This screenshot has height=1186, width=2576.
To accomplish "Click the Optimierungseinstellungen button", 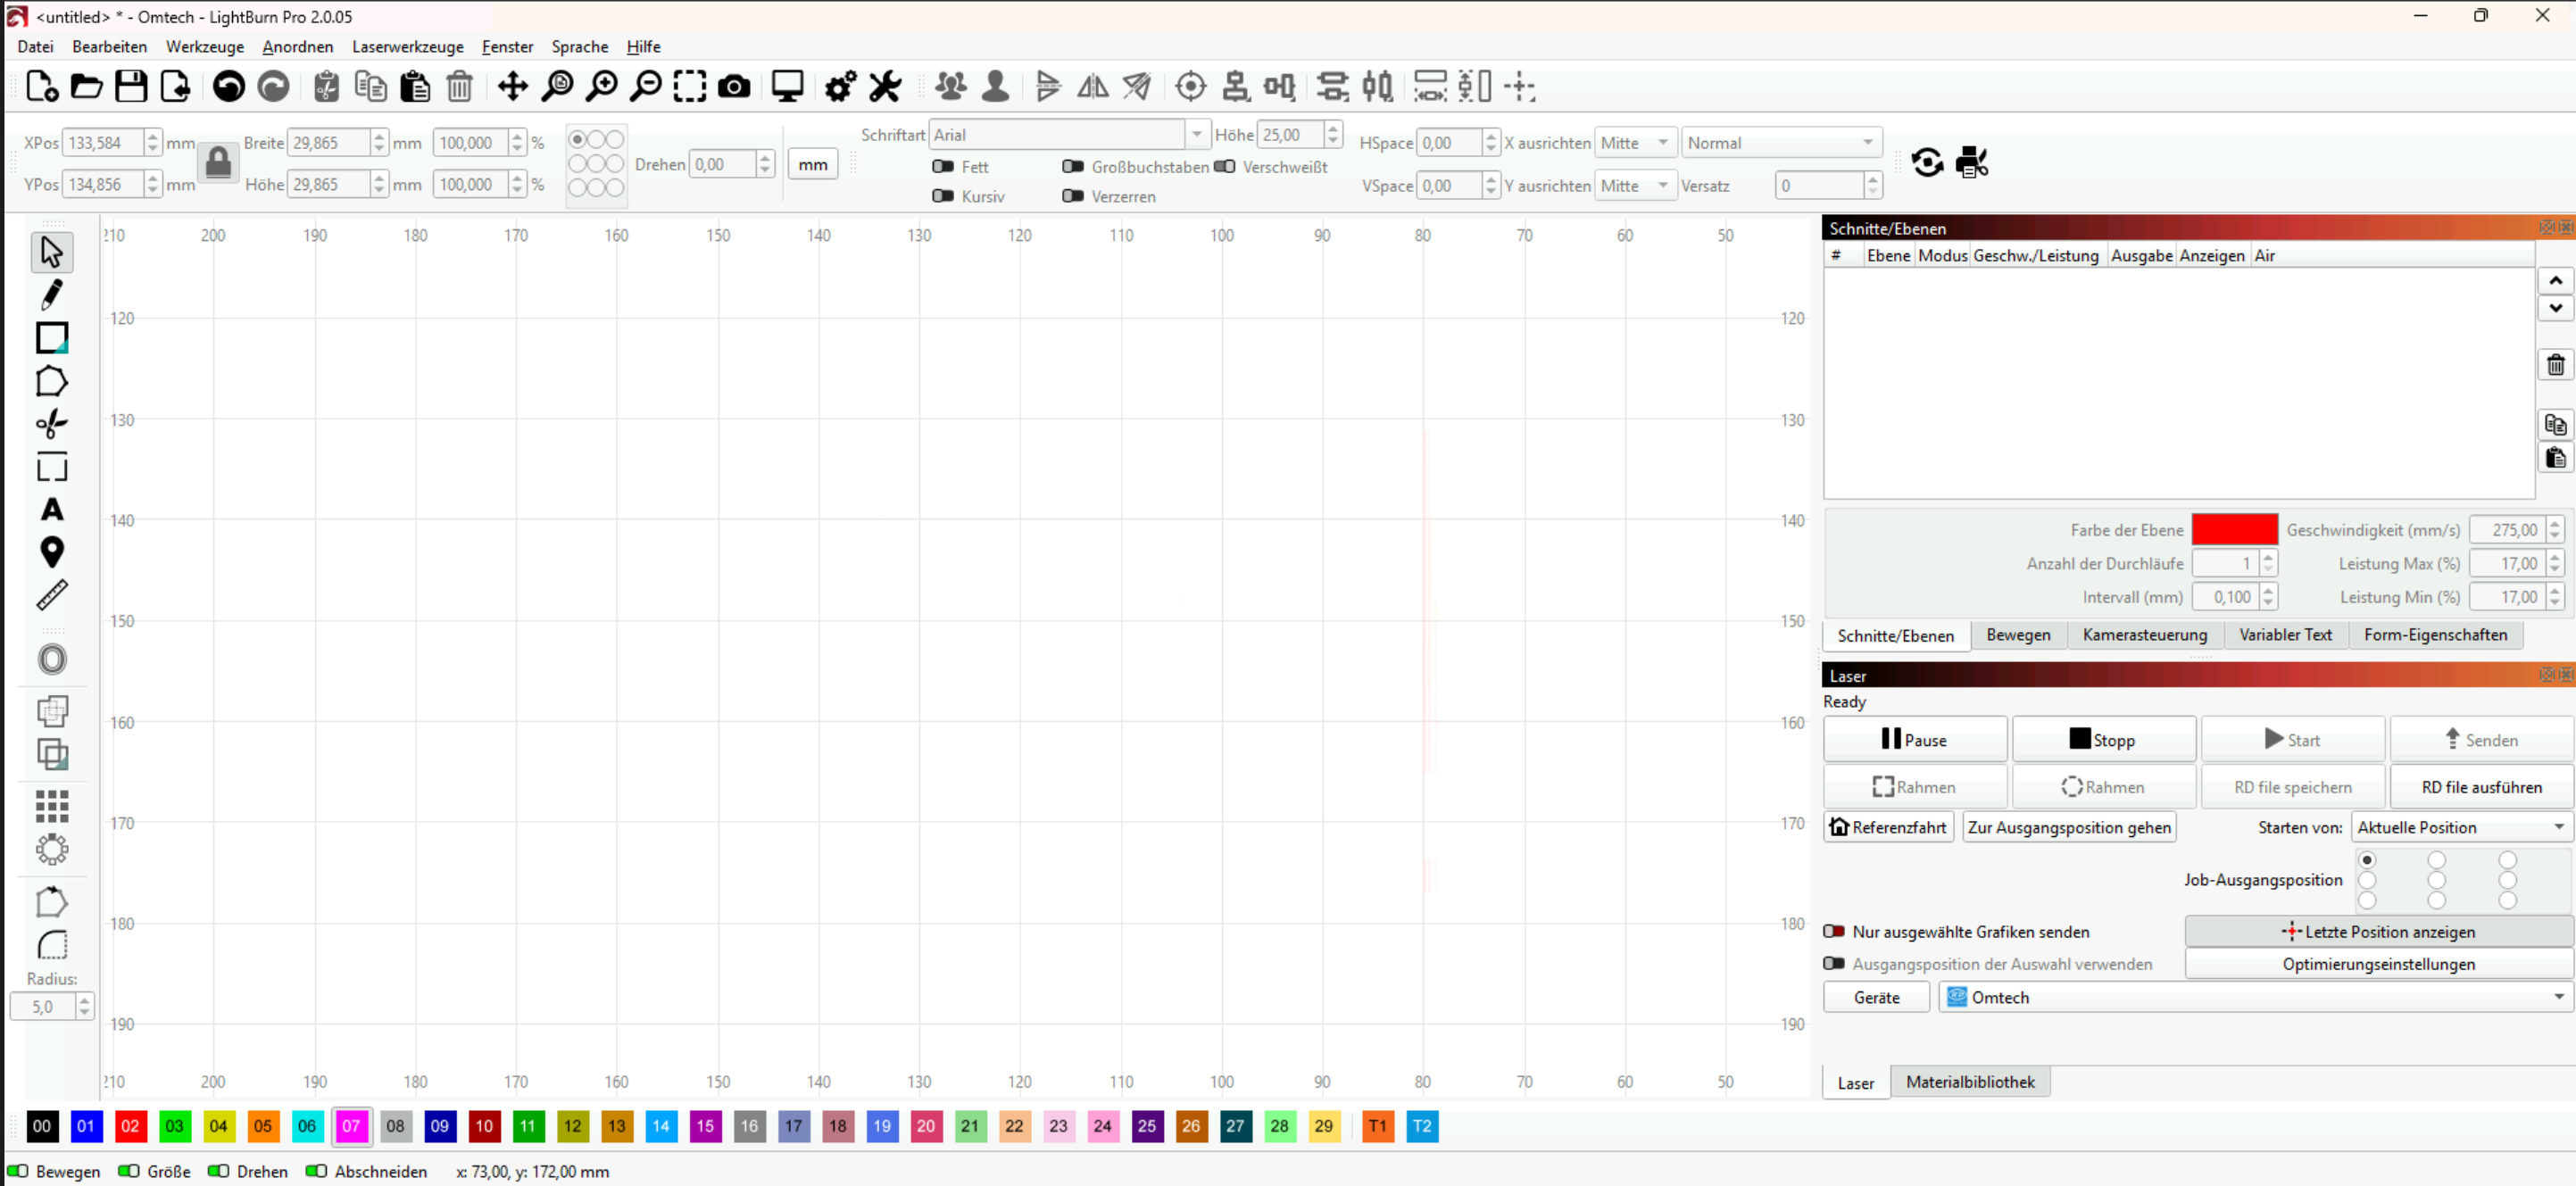I will tap(2378, 964).
